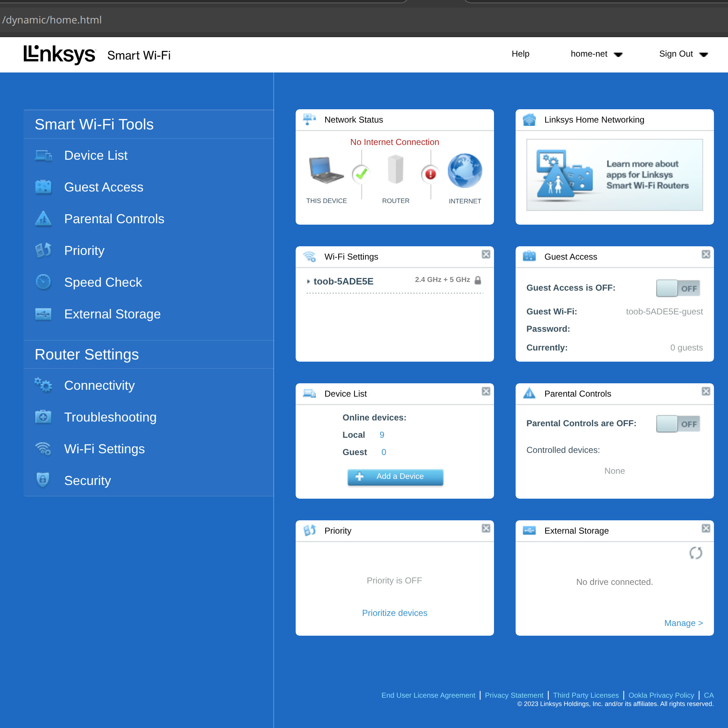Open Help in the top bar
Viewport: 728px width, 728px height.
coord(520,54)
